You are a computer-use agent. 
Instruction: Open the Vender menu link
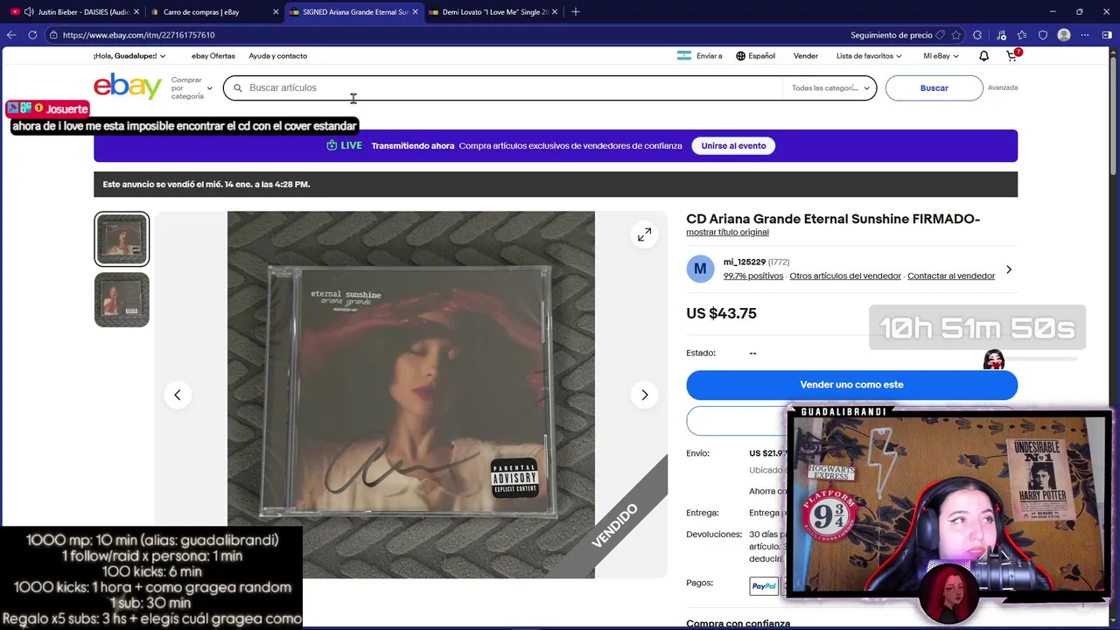point(806,56)
